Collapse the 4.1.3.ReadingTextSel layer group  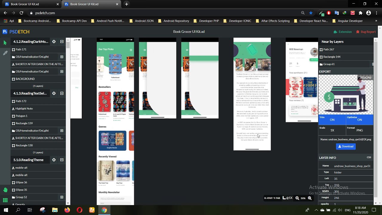(x=62, y=93)
